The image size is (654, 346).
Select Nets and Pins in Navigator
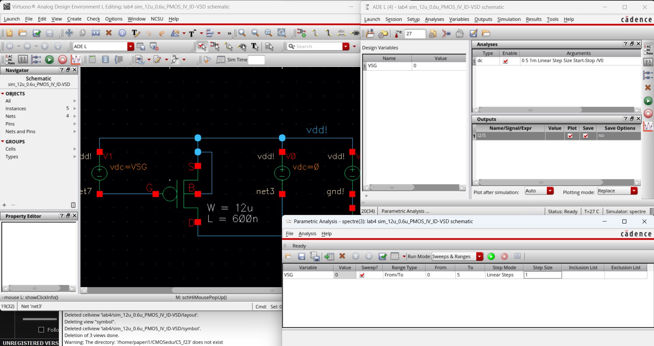point(20,132)
